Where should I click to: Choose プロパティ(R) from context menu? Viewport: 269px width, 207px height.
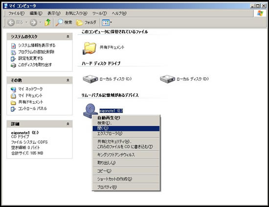click(126, 187)
